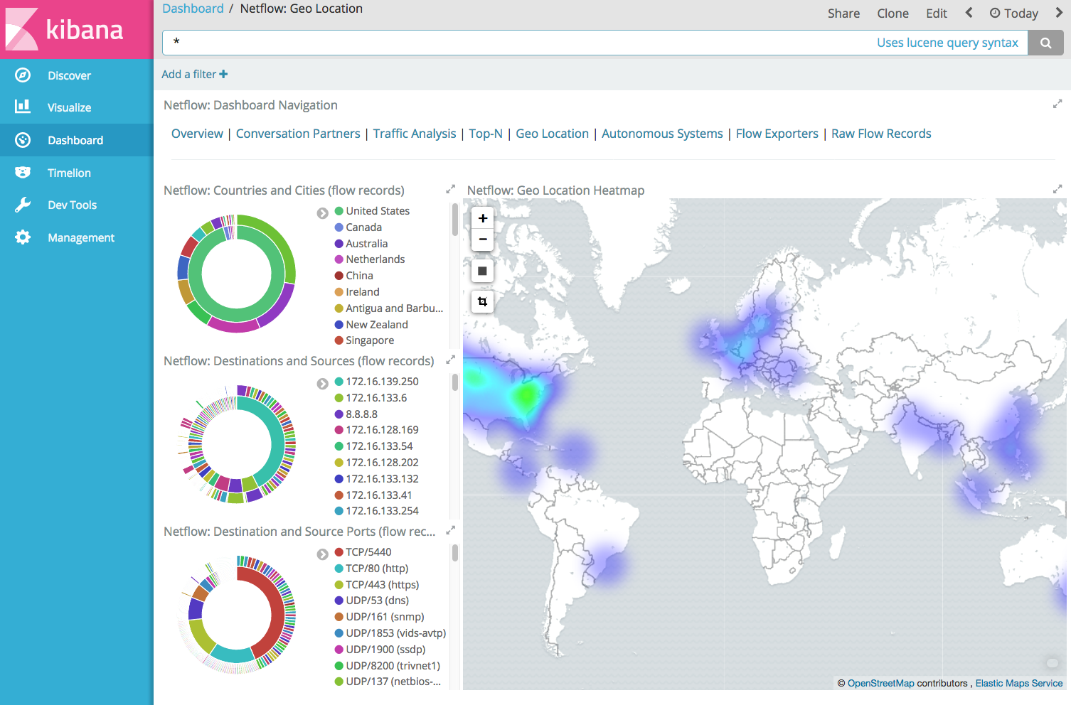The height and width of the screenshot is (705, 1071).
Task: Toggle the United States legend entry
Action: pos(377,211)
